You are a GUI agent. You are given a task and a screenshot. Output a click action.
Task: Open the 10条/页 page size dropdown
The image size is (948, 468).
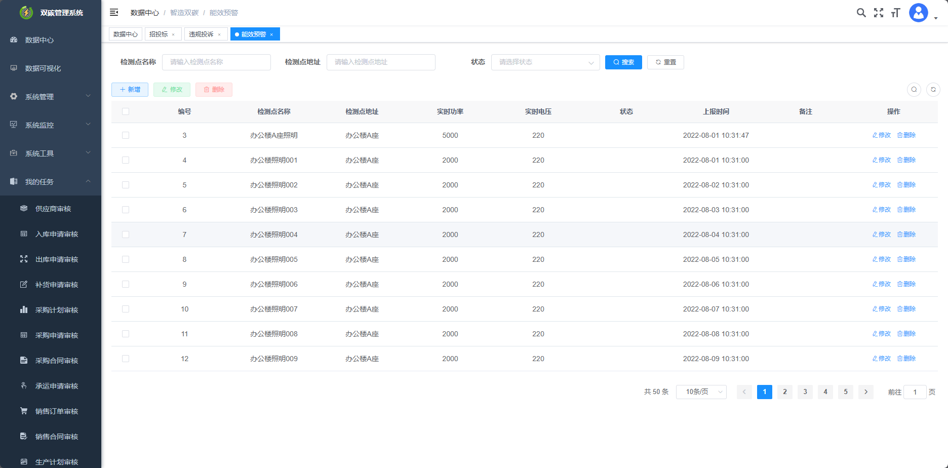(701, 392)
